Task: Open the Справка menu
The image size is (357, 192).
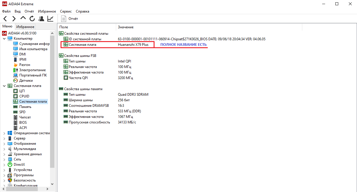Action: (83, 11)
